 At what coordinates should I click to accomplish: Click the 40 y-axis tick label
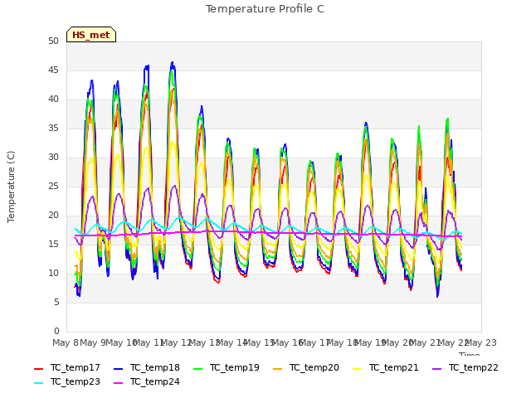[53, 99]
